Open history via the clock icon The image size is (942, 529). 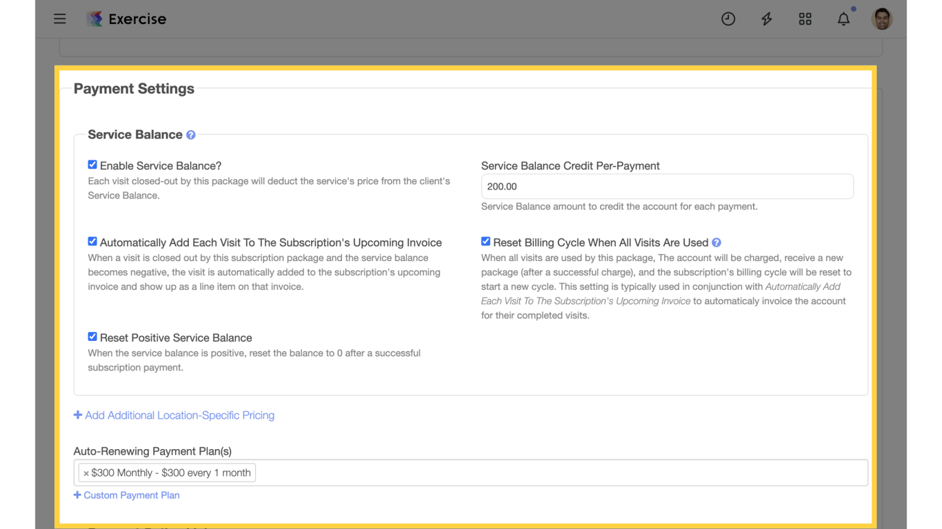(x=728, y=19)
